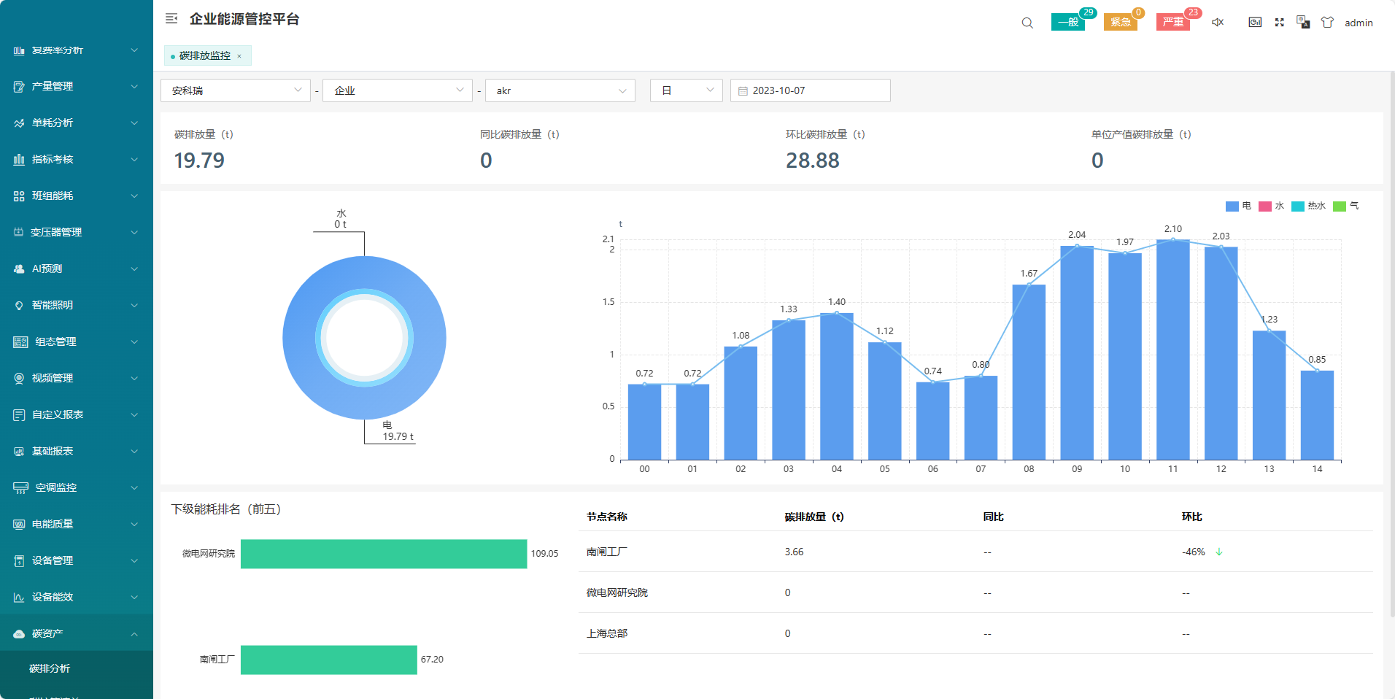Open the 安科瑞 dropdown
1395x699 pixels.
pyautogui.click(x=236, y=90)
